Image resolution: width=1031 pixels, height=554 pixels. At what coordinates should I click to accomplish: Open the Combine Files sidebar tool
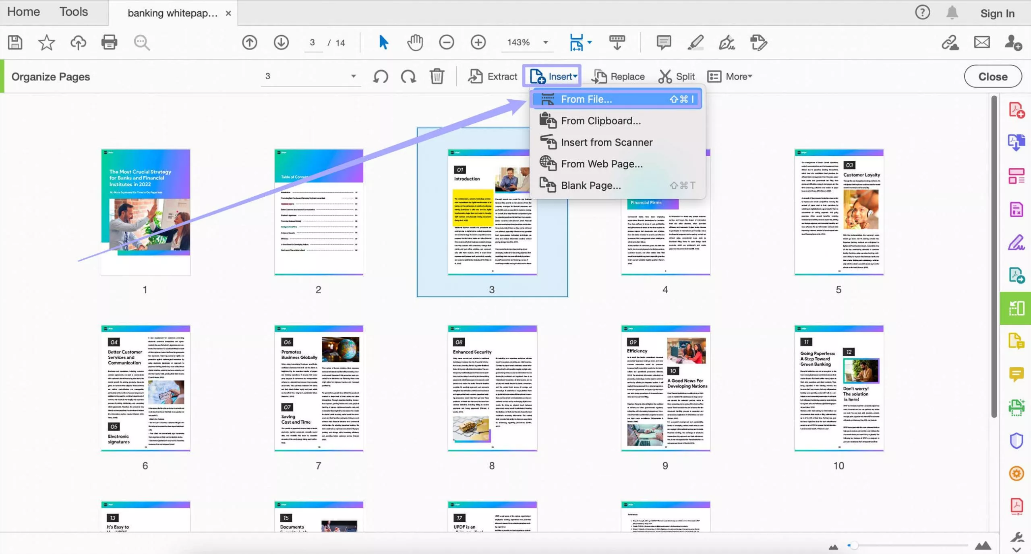point(1016,142)
